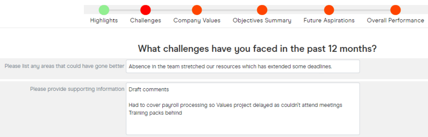428x137 pixels.
Task: Go to the Overall Performance step circle
Action: click(x=396, y=10)
